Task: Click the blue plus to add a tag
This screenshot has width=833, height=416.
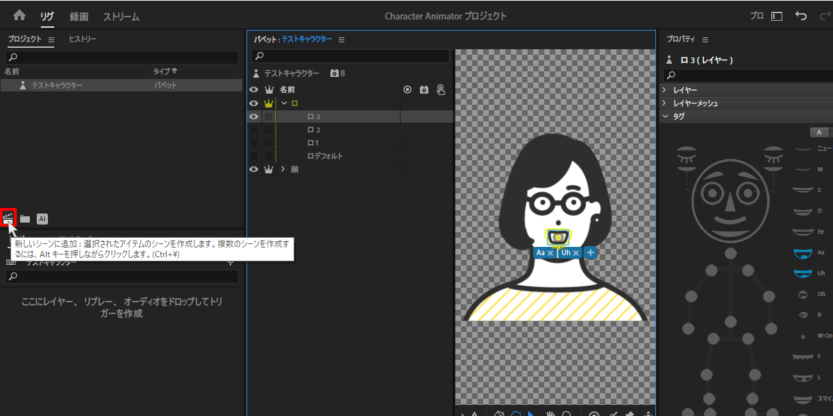Action: tap(590, 253)
